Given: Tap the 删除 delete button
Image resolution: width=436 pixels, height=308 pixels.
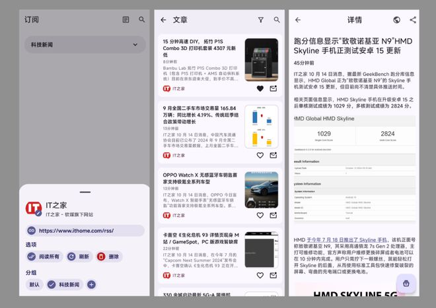Looking at the screenshot, I should 109,257.
